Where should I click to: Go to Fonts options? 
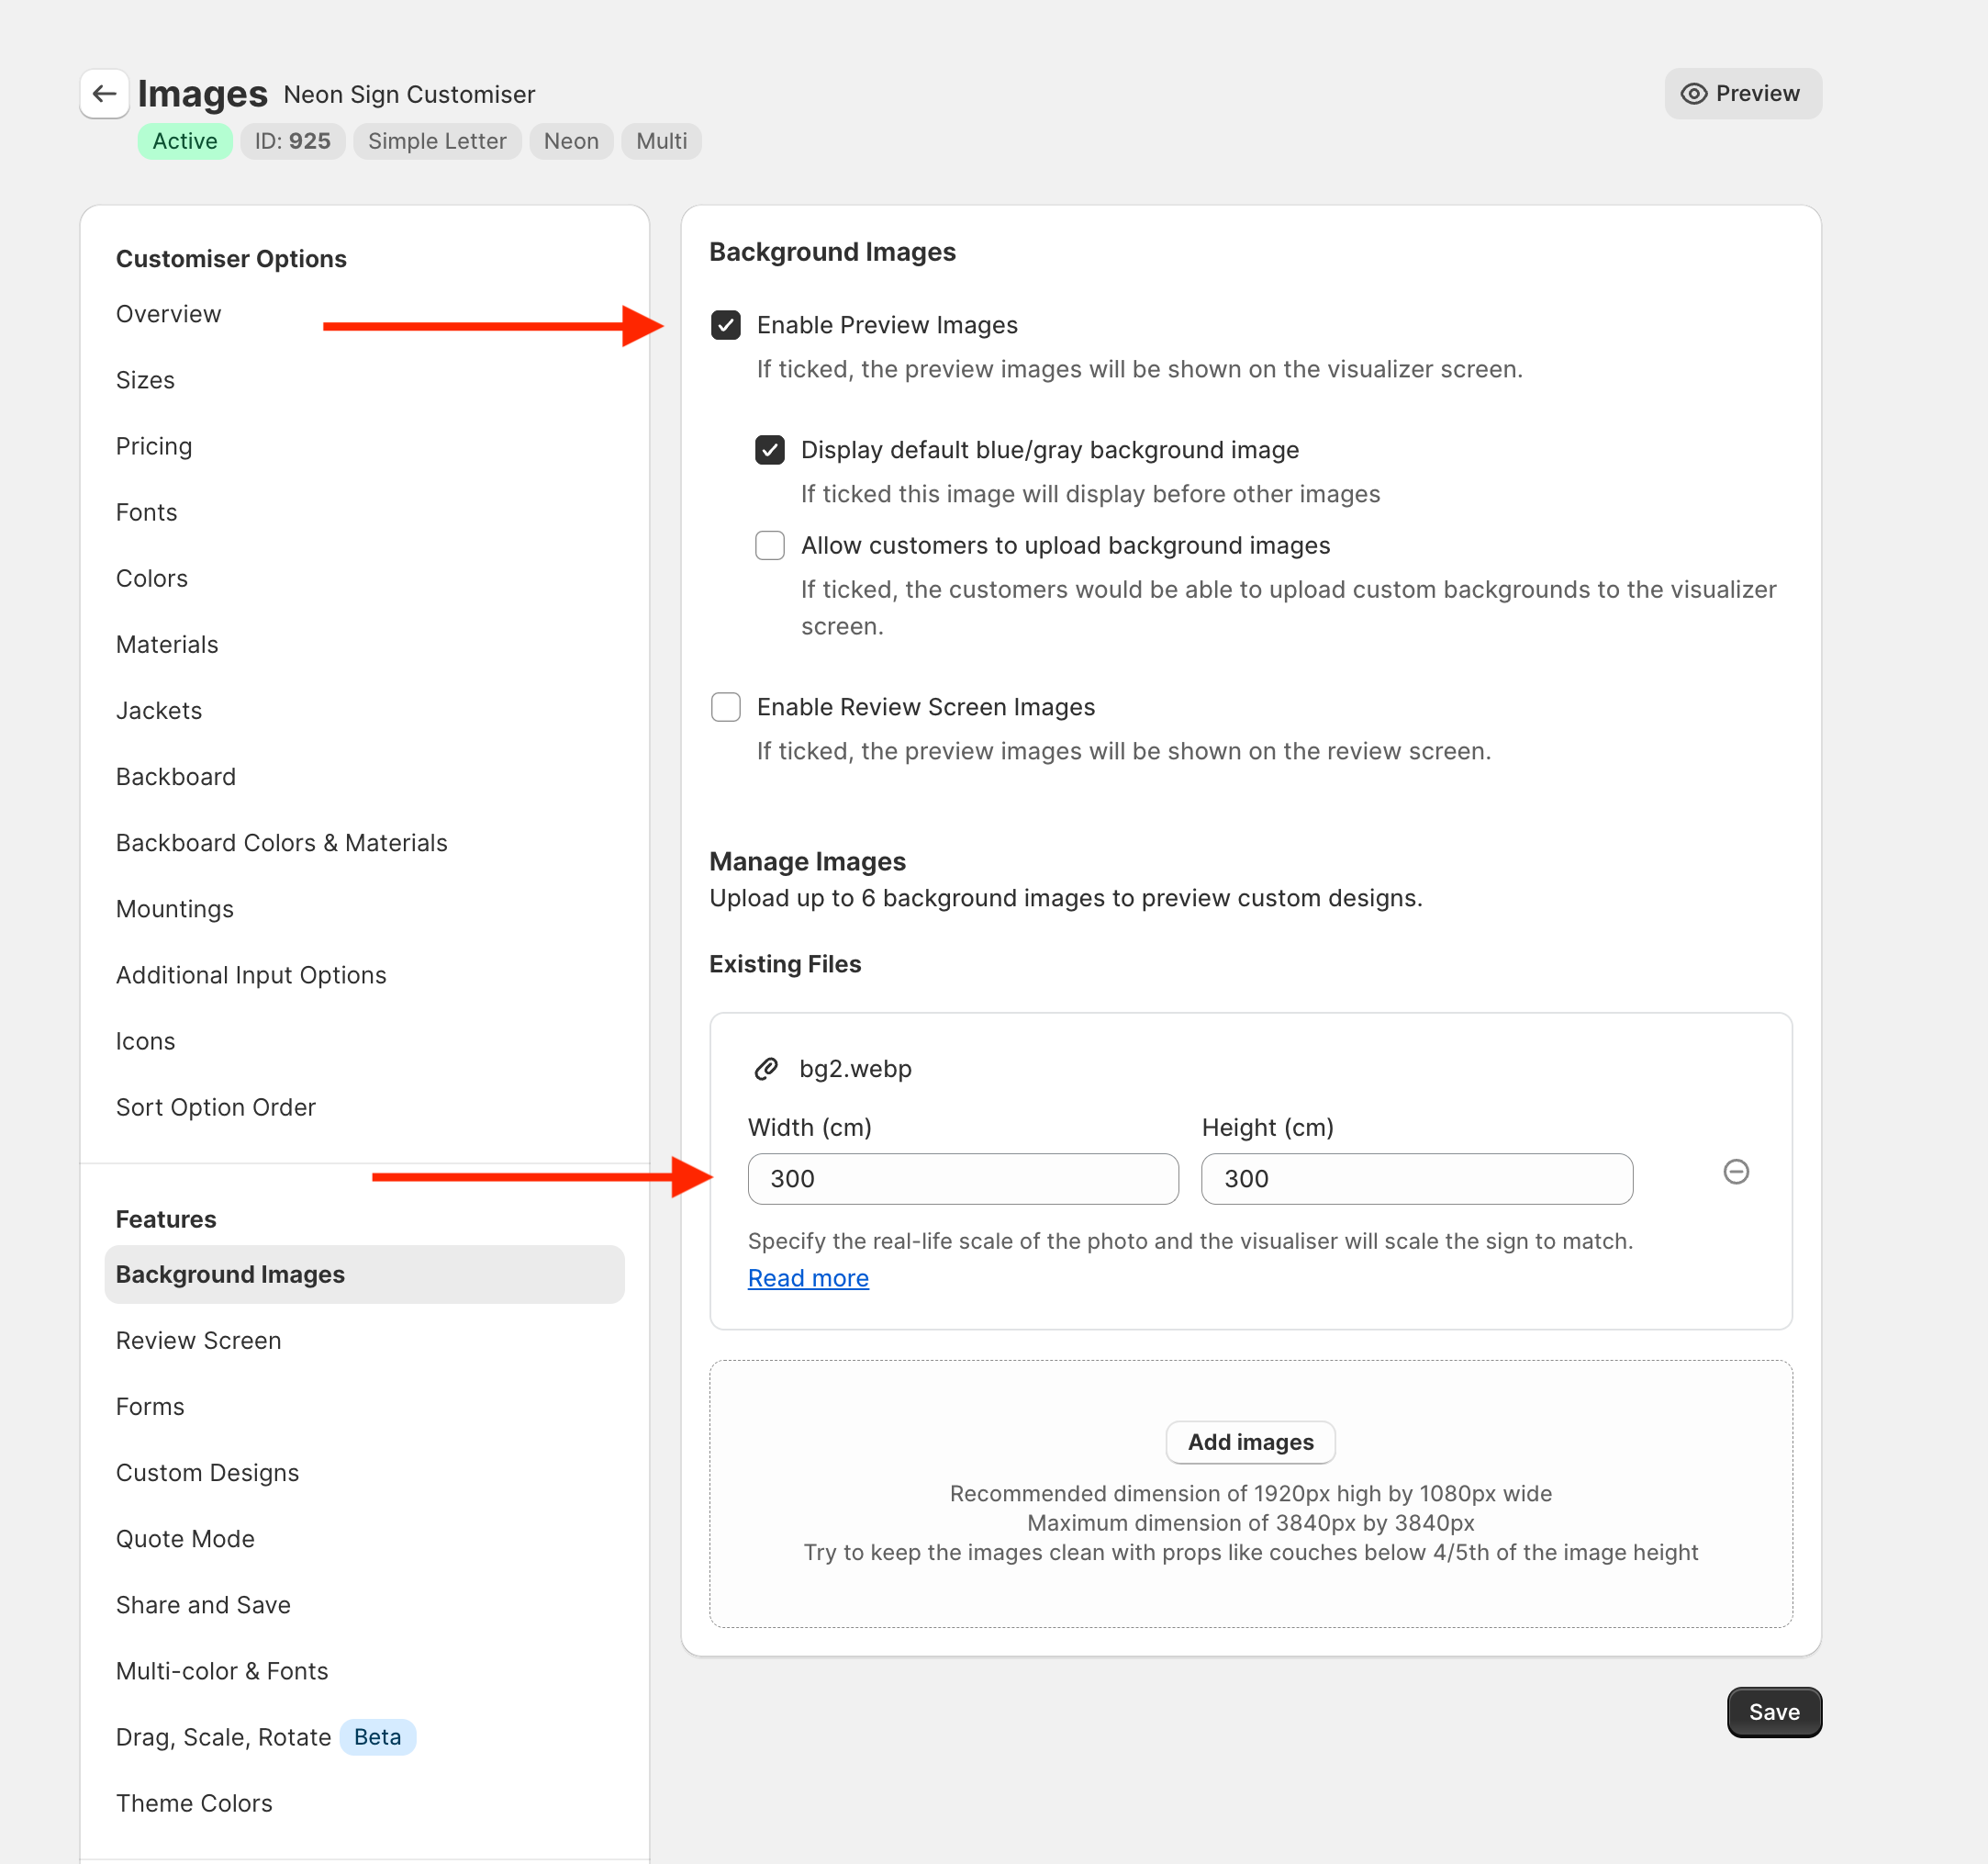[x=146, y=512]
